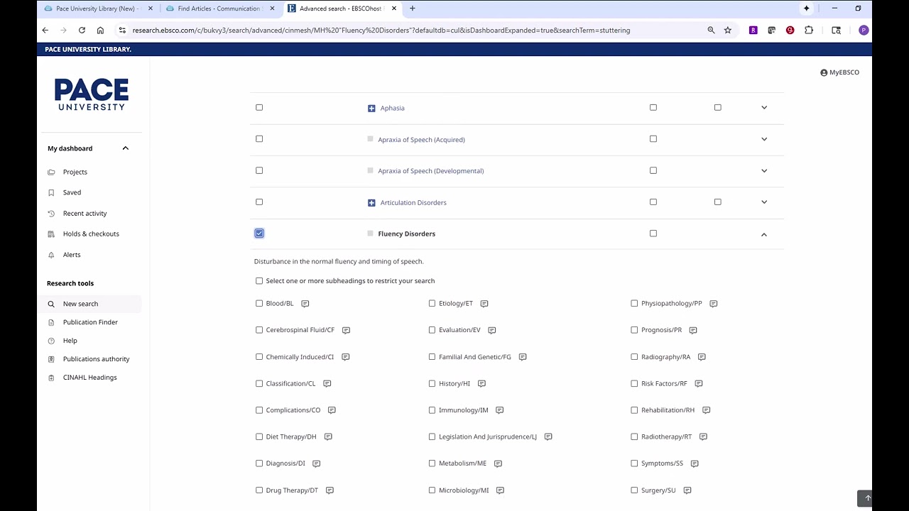
Task: Check the Apraxia of Speech (Acquired) checkbox
Action: tap(259, 139)
